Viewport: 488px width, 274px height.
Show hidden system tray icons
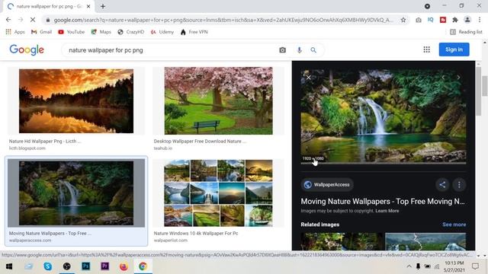tap(409, 266)
